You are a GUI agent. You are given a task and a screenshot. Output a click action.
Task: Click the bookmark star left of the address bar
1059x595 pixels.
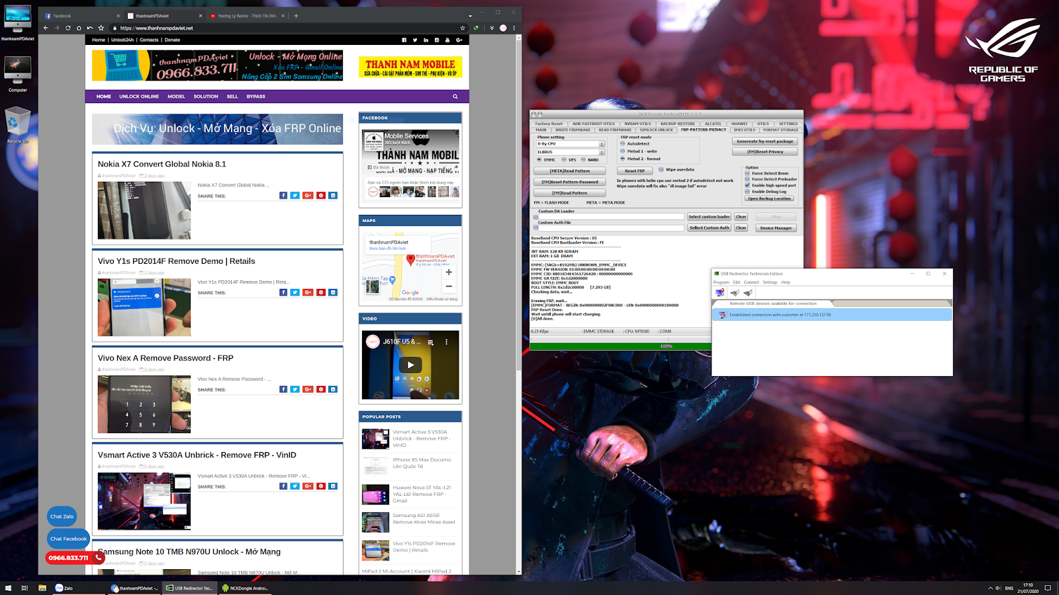[x=101, y=28]
